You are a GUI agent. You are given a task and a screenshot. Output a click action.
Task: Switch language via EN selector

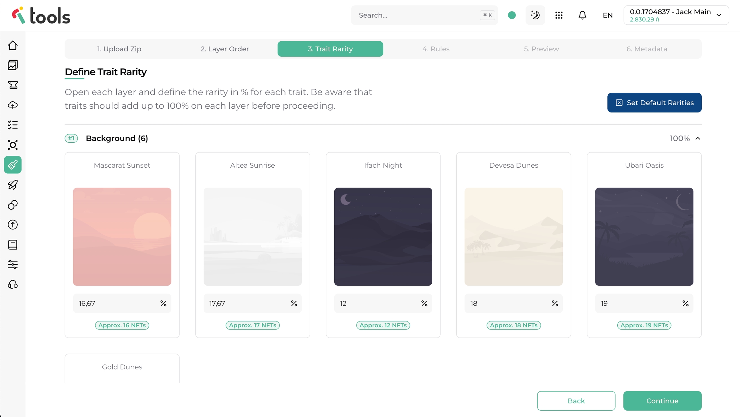[x=608, y=15]
